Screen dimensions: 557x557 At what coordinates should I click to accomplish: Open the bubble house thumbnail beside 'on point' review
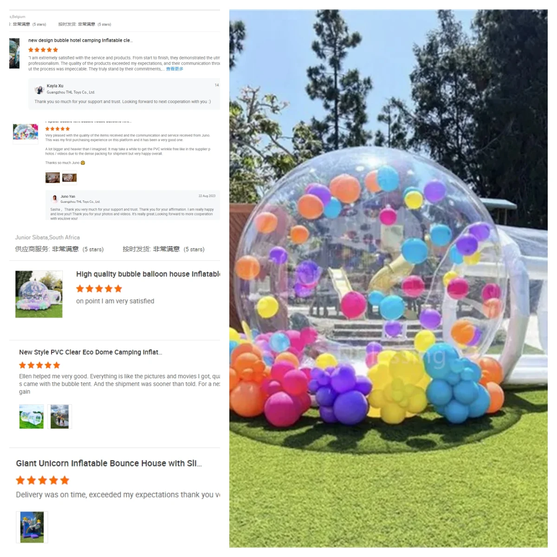point(39,294)
